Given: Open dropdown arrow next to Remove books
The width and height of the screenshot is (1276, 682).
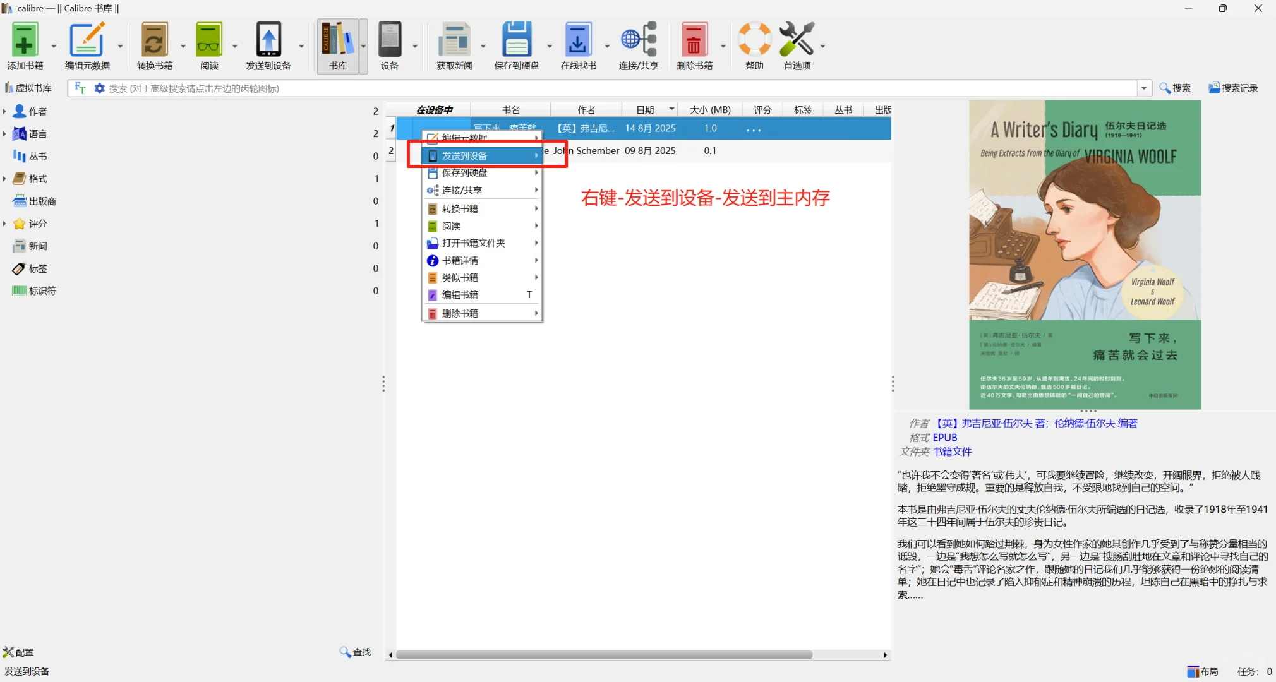Looking at the screenshot, I should point(723,46).
